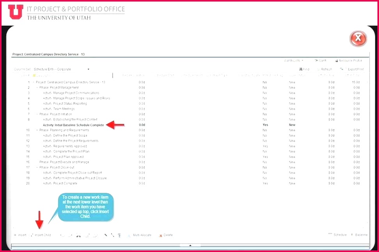This screenshot has width=379, height=252.
Task: Select the Initial Baseline Schedule Complete activity
Action: point(73,125)
